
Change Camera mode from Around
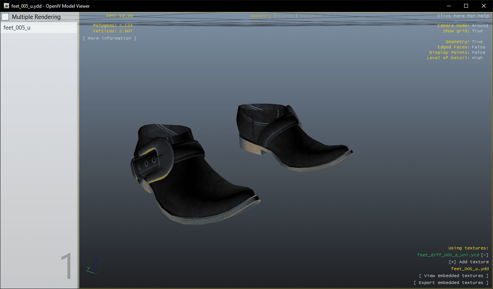click(480, 26)
